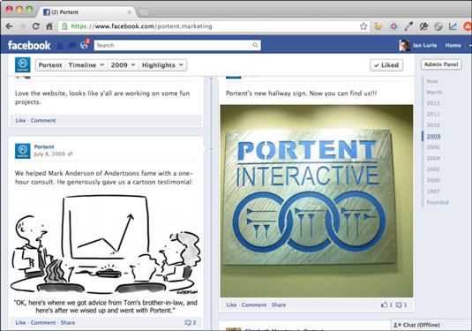472x331 pixels.
Task: Click the search magnifier icon
Action: [255, 45]
